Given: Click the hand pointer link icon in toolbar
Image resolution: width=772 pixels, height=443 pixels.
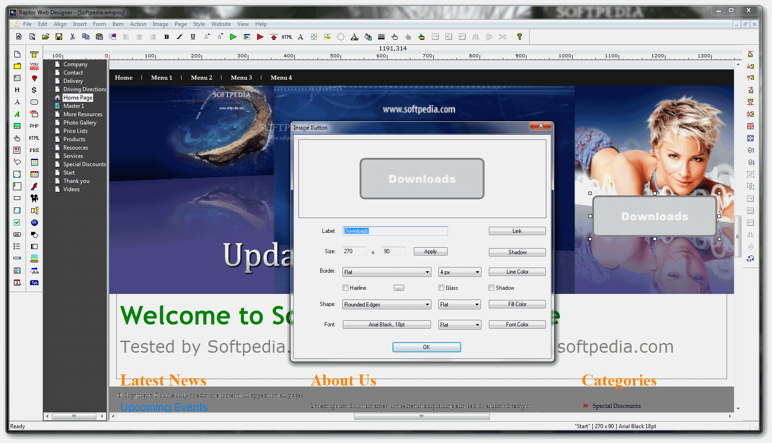Looking at the screenshot, I should click(x=395, y=37).
